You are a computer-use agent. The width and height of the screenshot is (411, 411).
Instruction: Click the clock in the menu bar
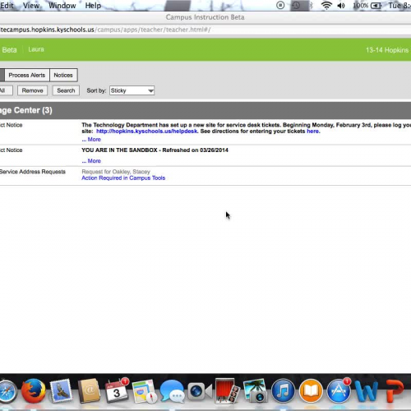coord(399,6)
